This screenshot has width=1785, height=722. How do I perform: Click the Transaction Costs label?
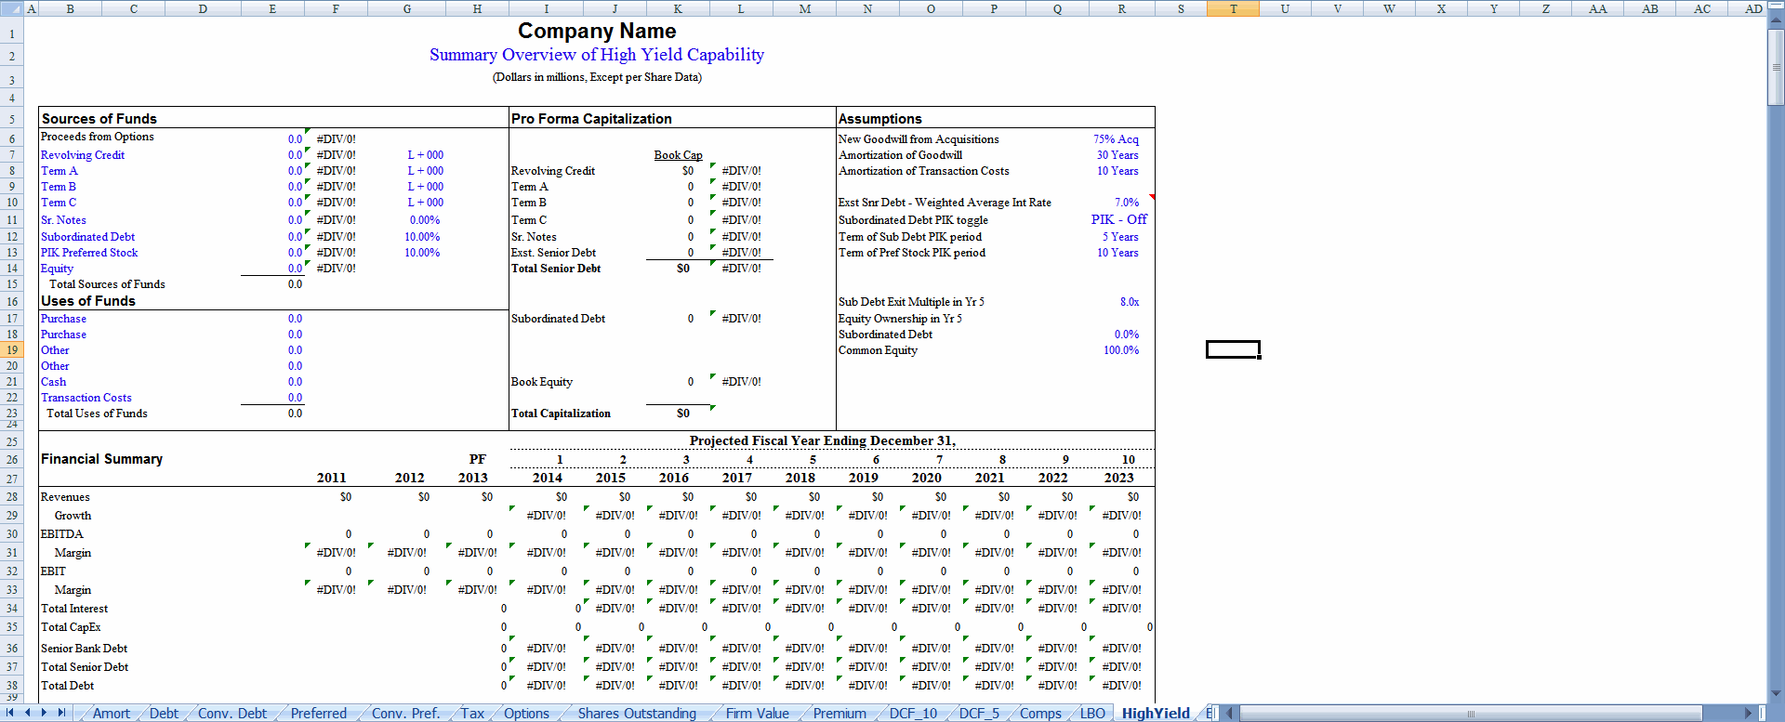click(86, 398)
